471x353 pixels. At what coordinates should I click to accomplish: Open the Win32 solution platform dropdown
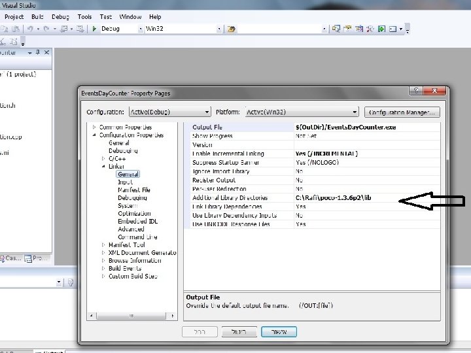click(219, 29)
